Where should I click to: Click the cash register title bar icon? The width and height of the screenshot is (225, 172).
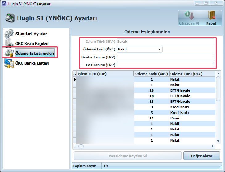pyautogui.click(x=4, y=4)
